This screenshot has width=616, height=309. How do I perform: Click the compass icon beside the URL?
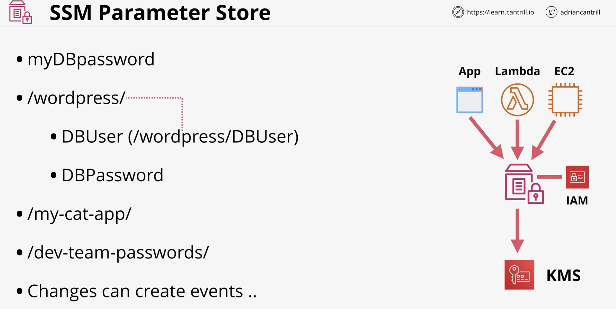click(458, 12)
